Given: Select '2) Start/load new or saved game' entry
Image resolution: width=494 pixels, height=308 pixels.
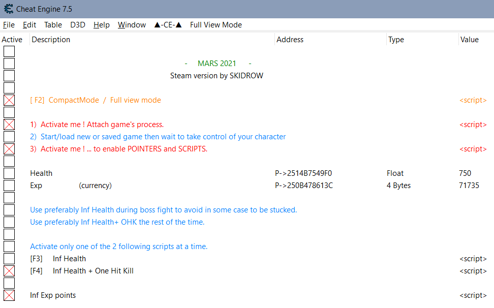Looking at the screenshot, I should point(158,137).
